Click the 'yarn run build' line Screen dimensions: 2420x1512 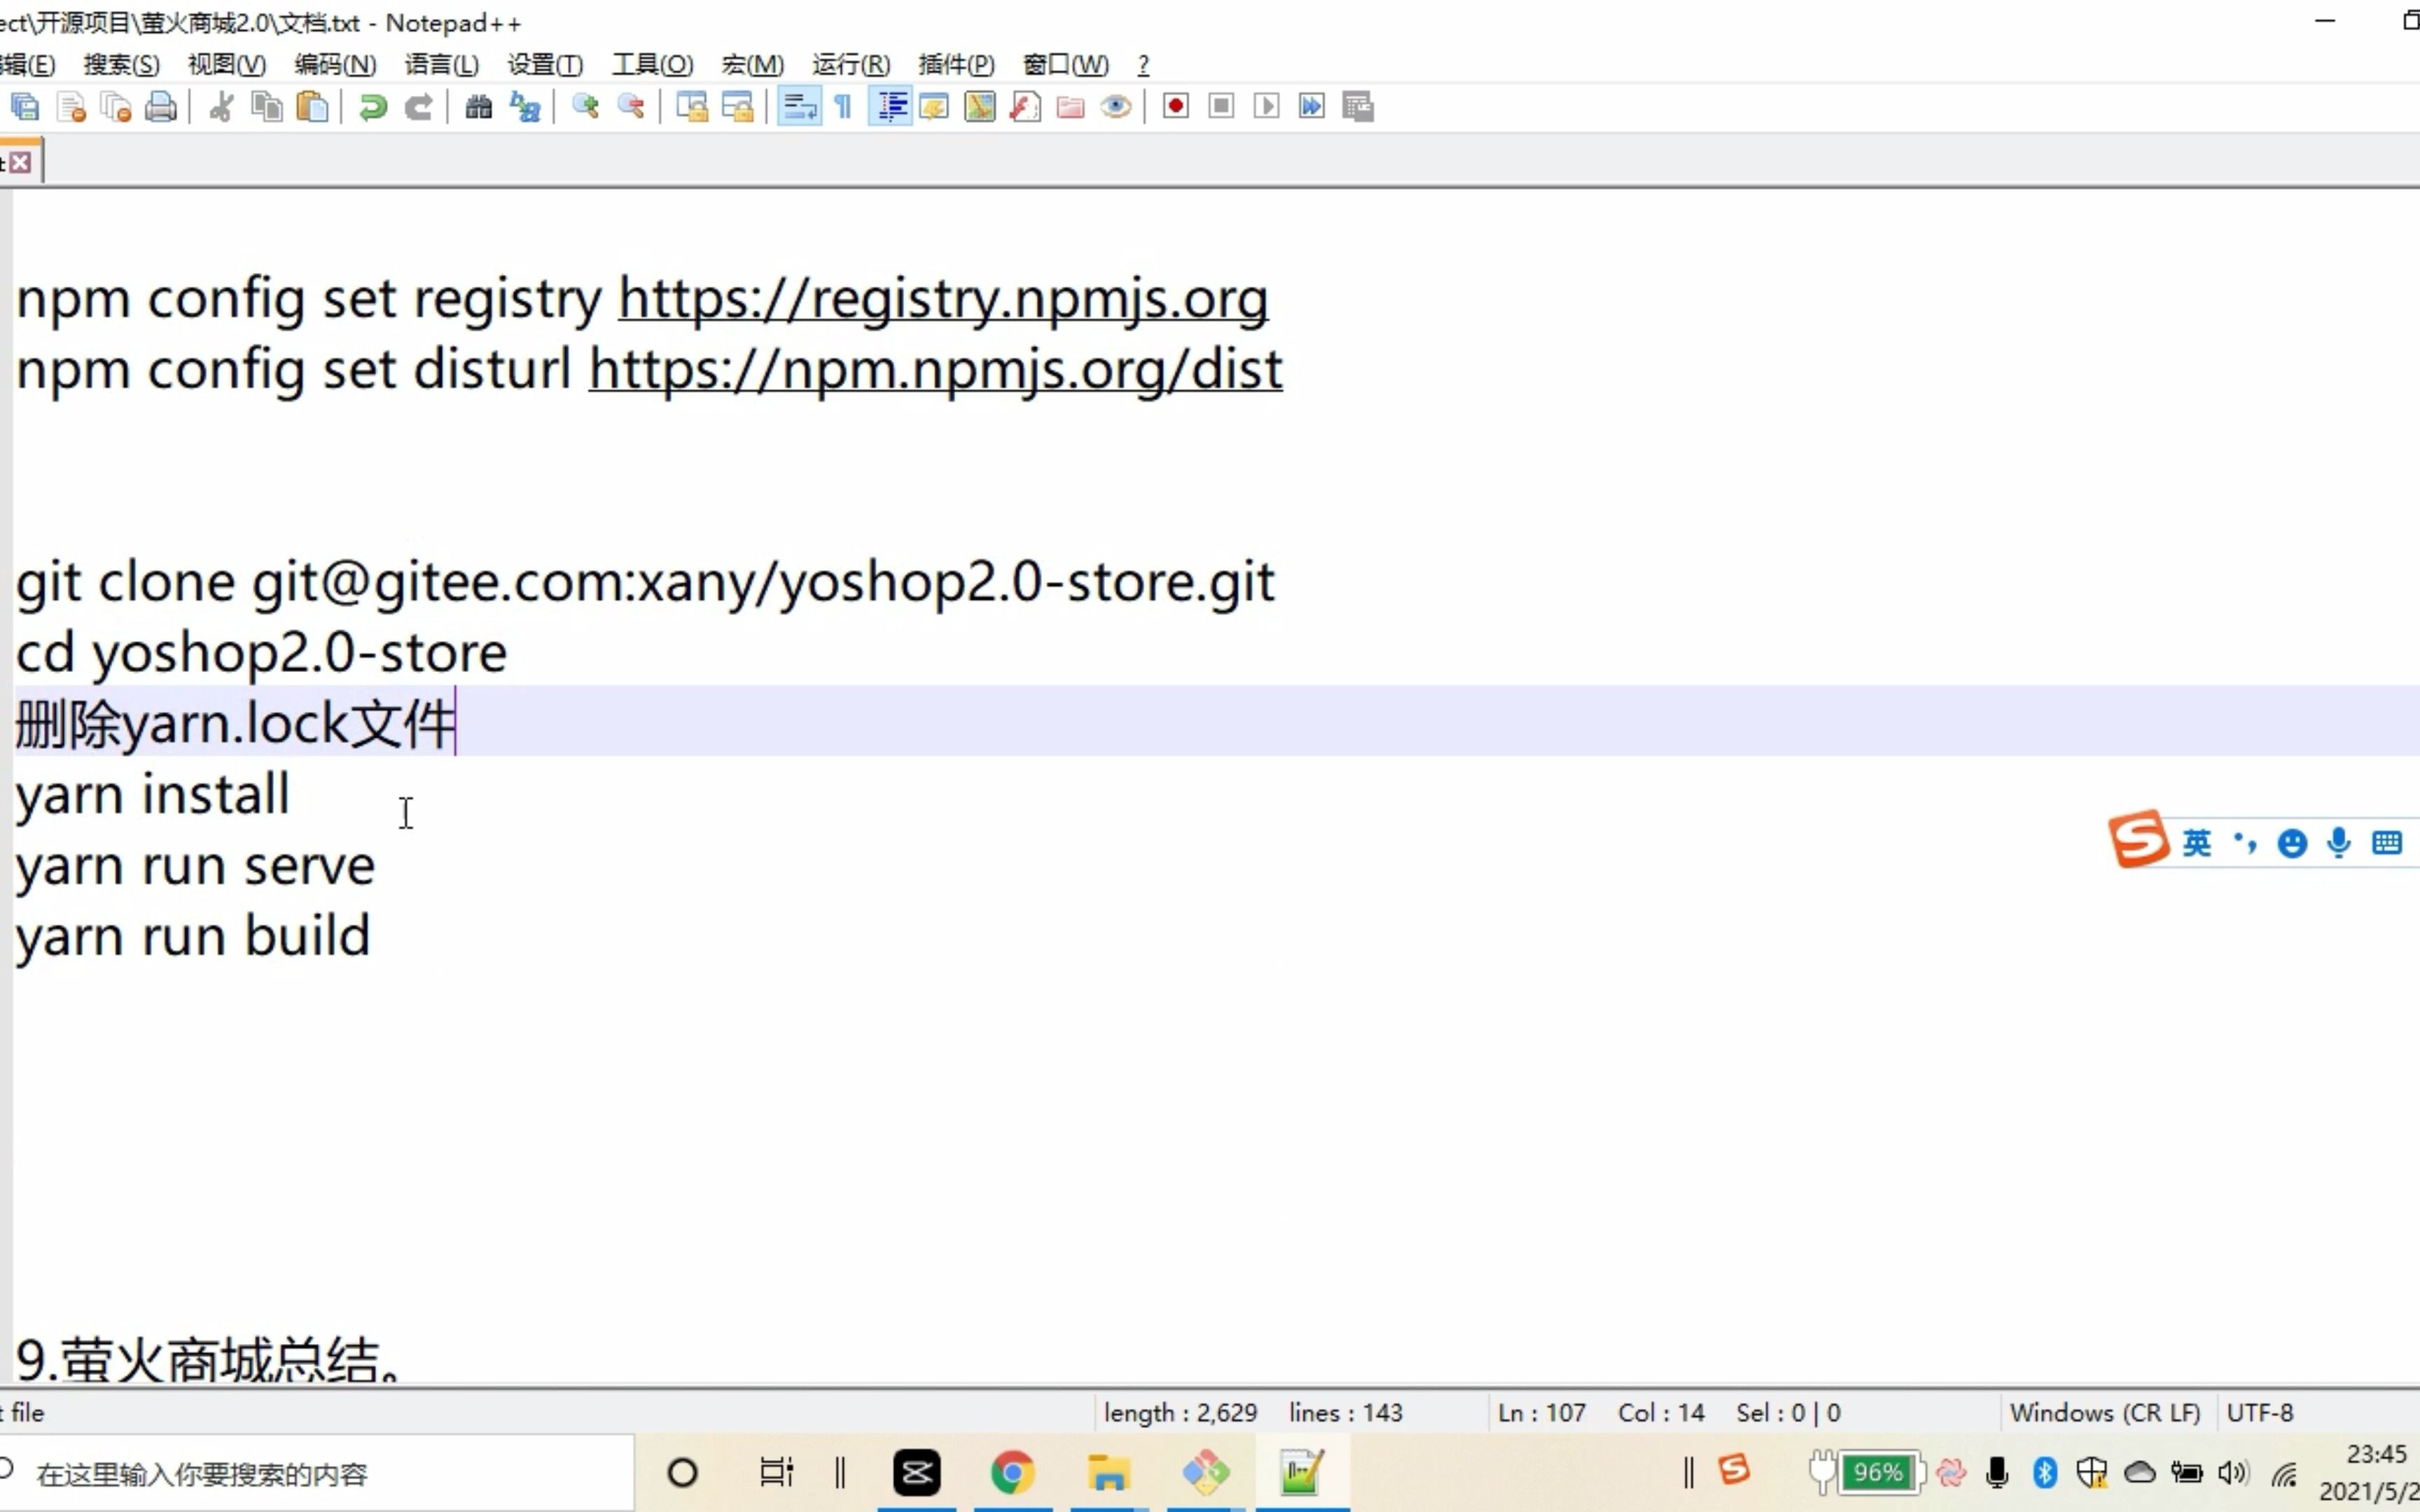193,937
